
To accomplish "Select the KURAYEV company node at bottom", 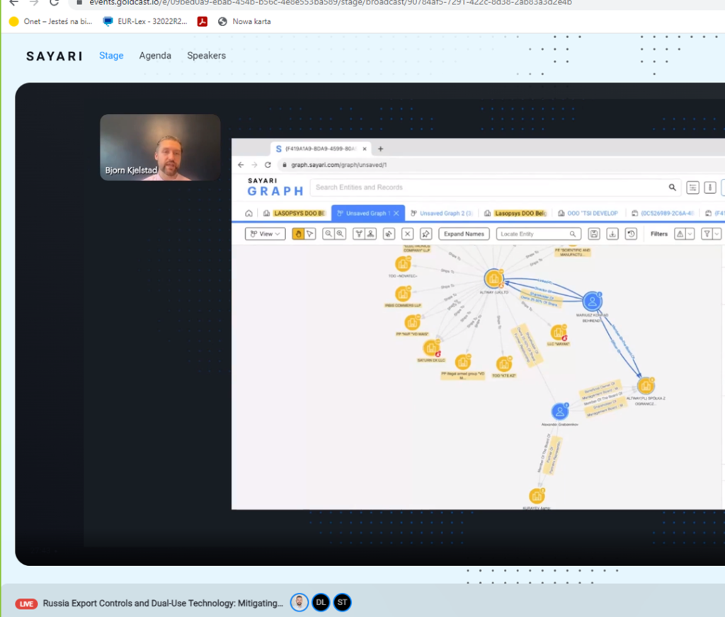I will coord(537,497).
